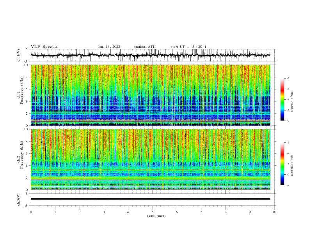Click the date text "Jan. 16, 2022"
309x238 pixels.
(x=109, y=47)
